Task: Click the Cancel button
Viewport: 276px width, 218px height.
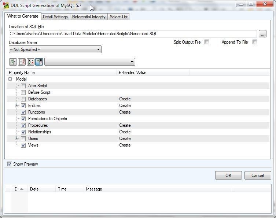Action: click(258, 175)
